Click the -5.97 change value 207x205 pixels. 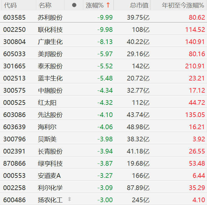click(105, 54)
